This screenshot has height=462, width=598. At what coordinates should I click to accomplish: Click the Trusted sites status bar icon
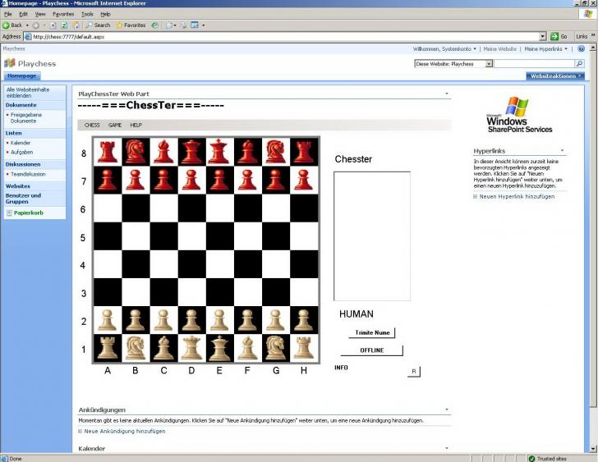coord(531,459)
